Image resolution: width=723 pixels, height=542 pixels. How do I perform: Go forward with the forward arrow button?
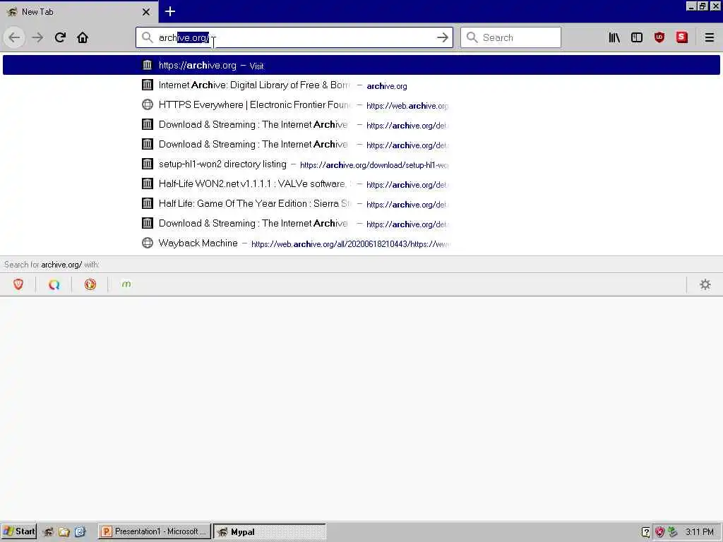coord(37,37)
